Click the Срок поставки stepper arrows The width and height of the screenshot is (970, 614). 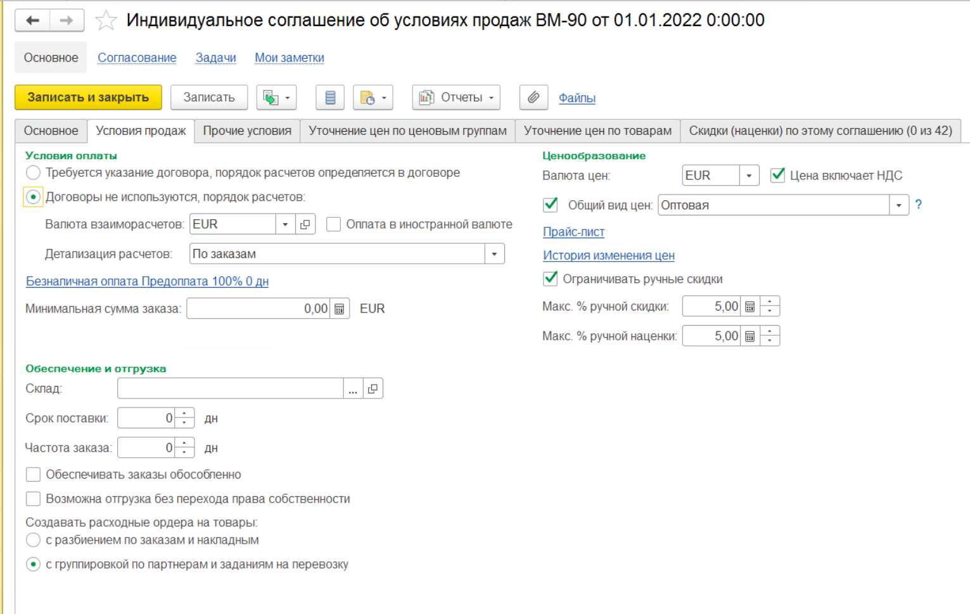[184, 418]
